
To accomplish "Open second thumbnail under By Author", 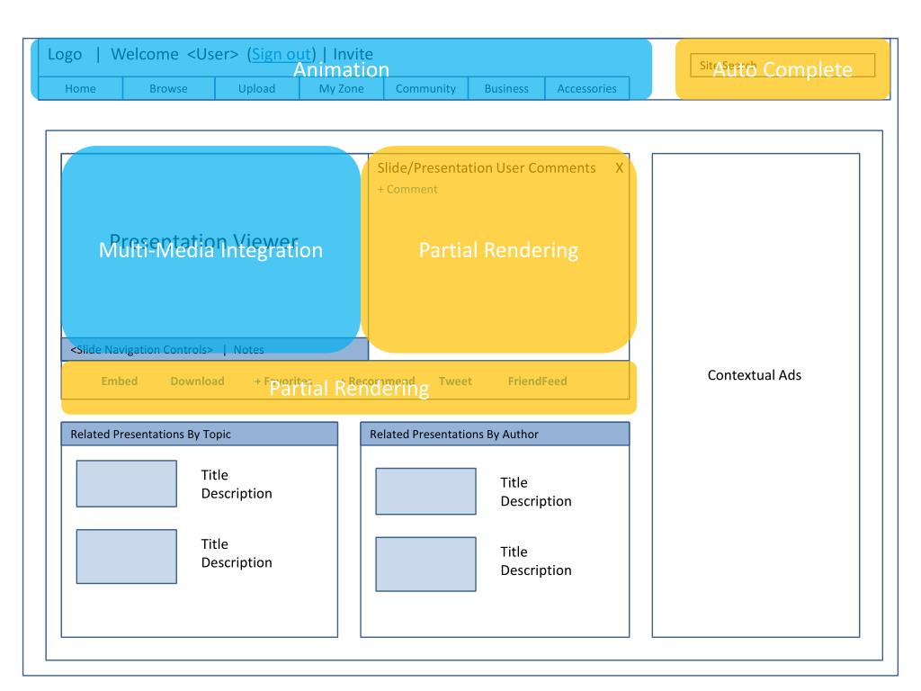I will pos(425,564).
